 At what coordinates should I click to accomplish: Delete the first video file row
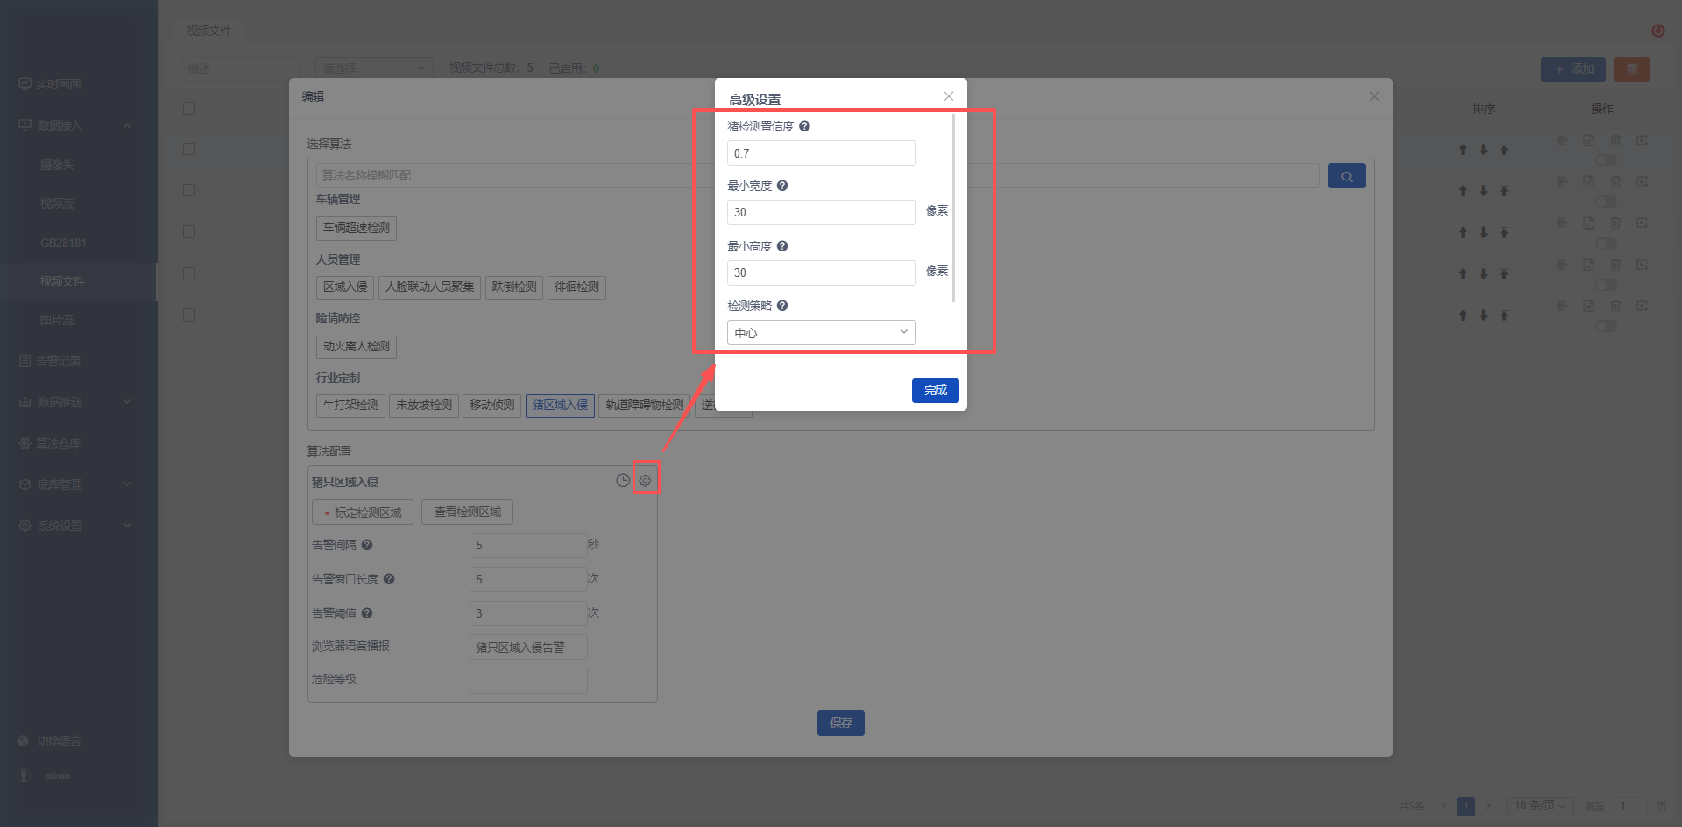click(1615, 140)
